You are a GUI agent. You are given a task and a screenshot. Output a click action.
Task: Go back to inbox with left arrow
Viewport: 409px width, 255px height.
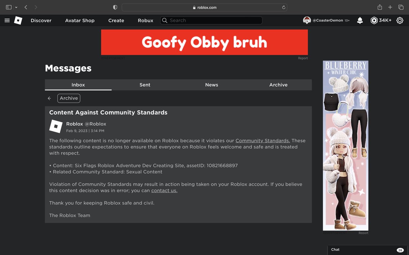tap(49, 98)
